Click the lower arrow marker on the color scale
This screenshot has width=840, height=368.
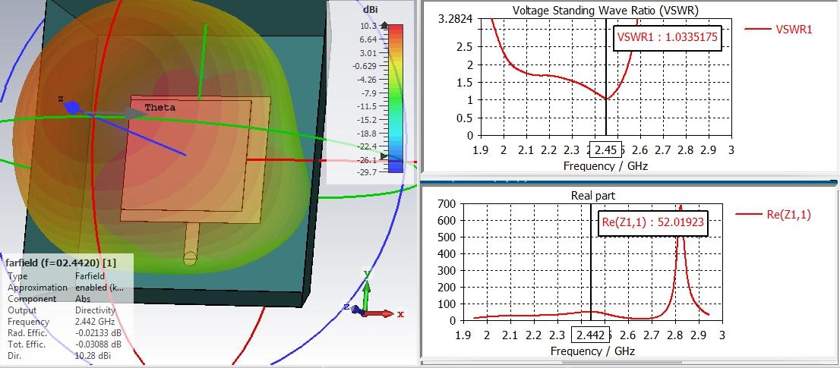[384, 156]
